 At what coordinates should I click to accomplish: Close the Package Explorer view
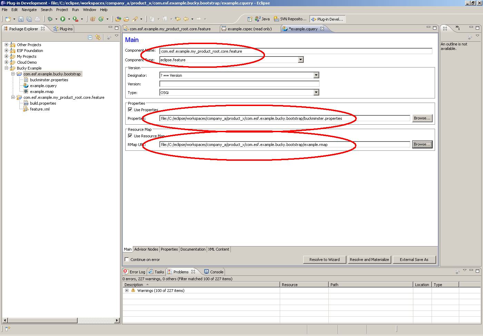[43, 29]
